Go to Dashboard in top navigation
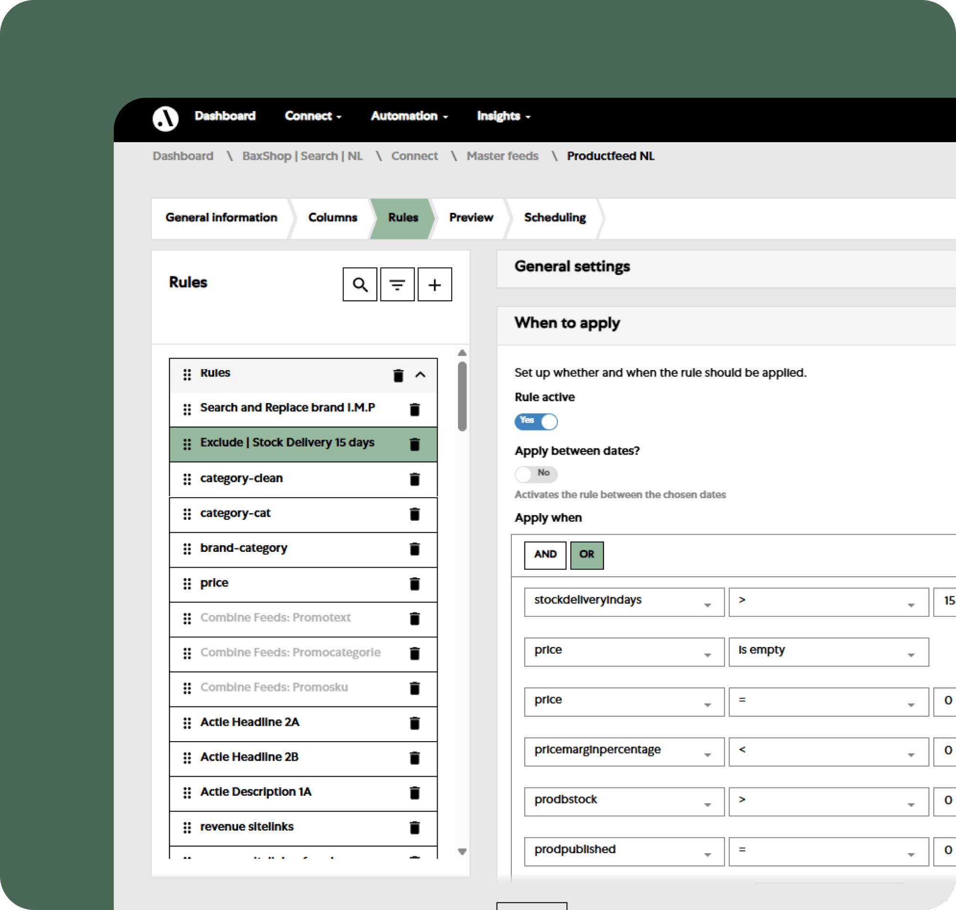The width and height of the screenshot is (956, 910). (x=225, y=116)
